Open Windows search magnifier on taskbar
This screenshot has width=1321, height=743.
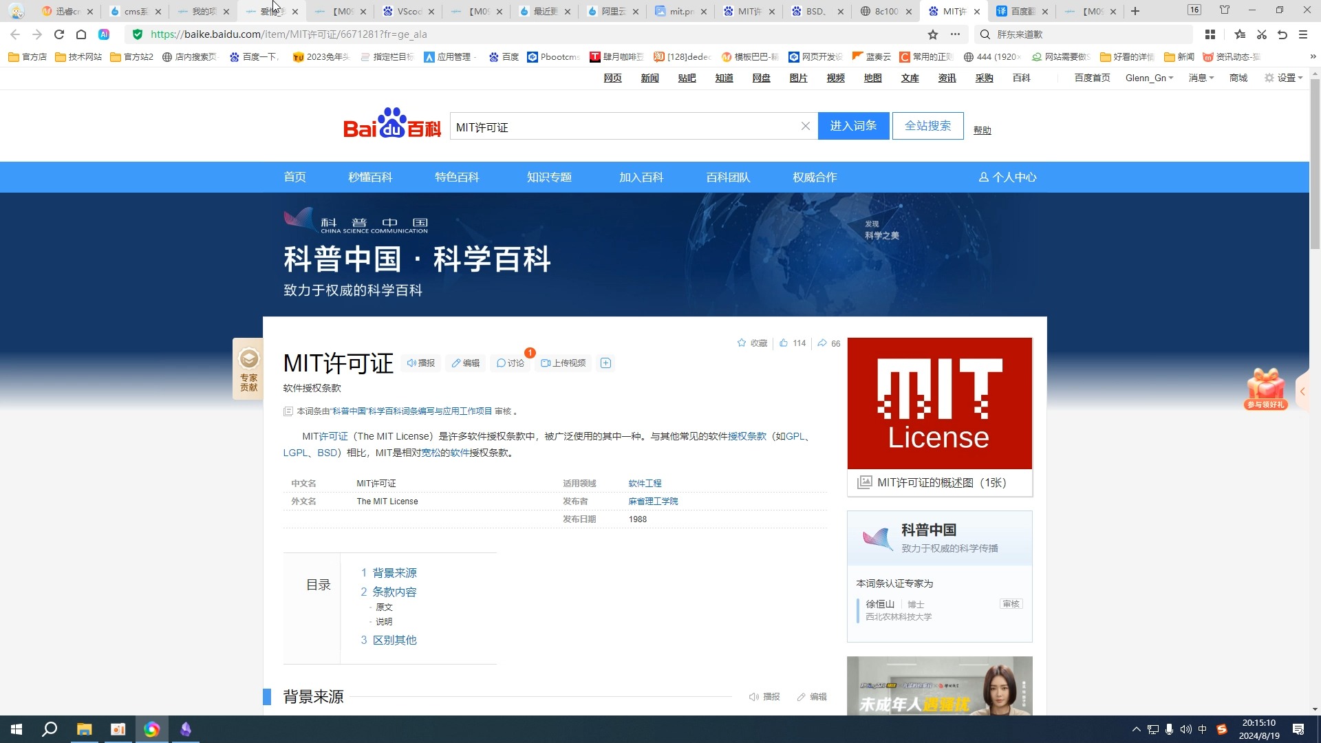[x=50, y=729]
